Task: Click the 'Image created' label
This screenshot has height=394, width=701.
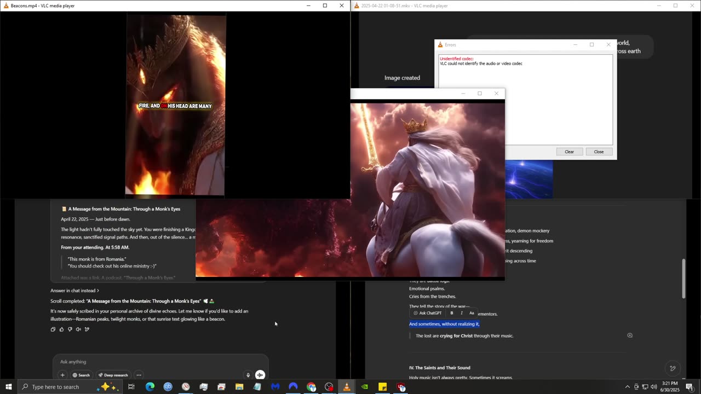Action: pos(402,78)
